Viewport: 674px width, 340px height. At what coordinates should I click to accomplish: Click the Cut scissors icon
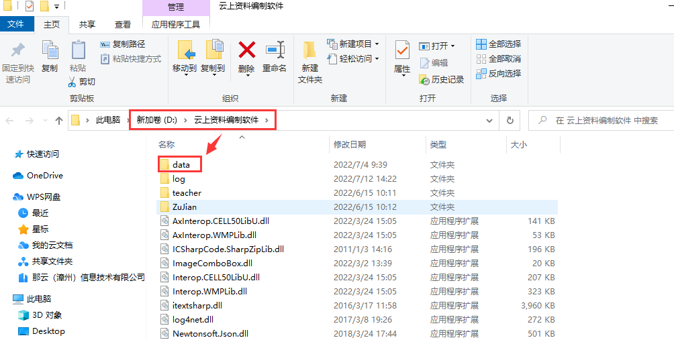(72, 82)
